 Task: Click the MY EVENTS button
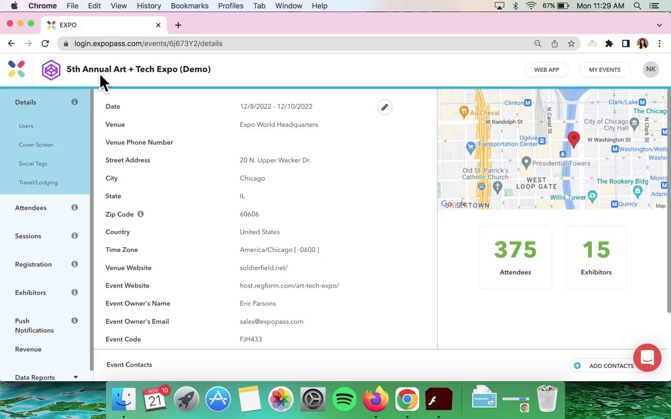point(604,70)
